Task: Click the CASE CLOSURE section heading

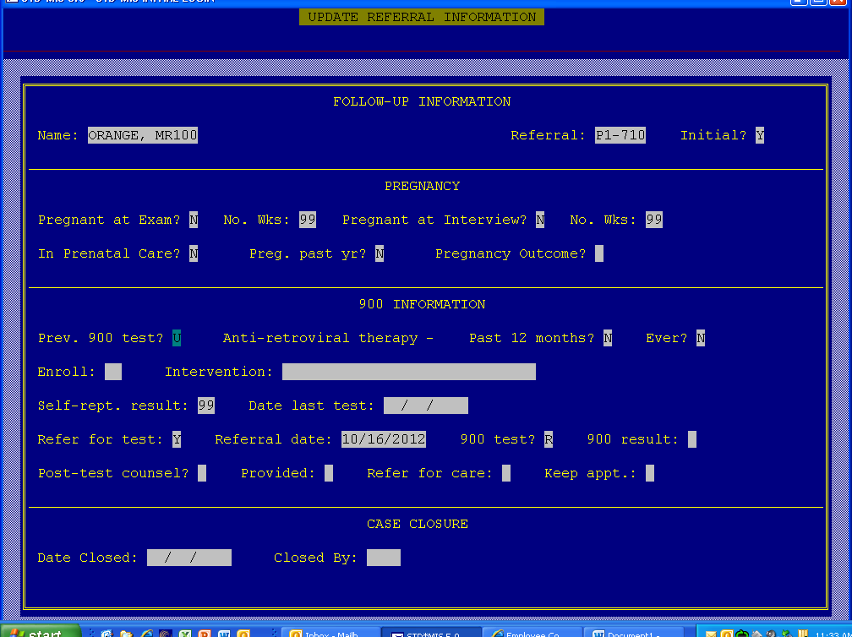Action: click(x=418, y=524)
